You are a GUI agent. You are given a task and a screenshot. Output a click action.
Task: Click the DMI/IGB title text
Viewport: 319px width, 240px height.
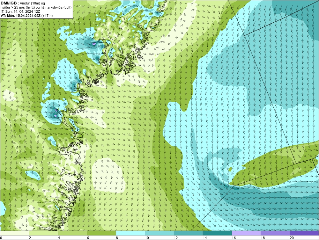(9, 3)
